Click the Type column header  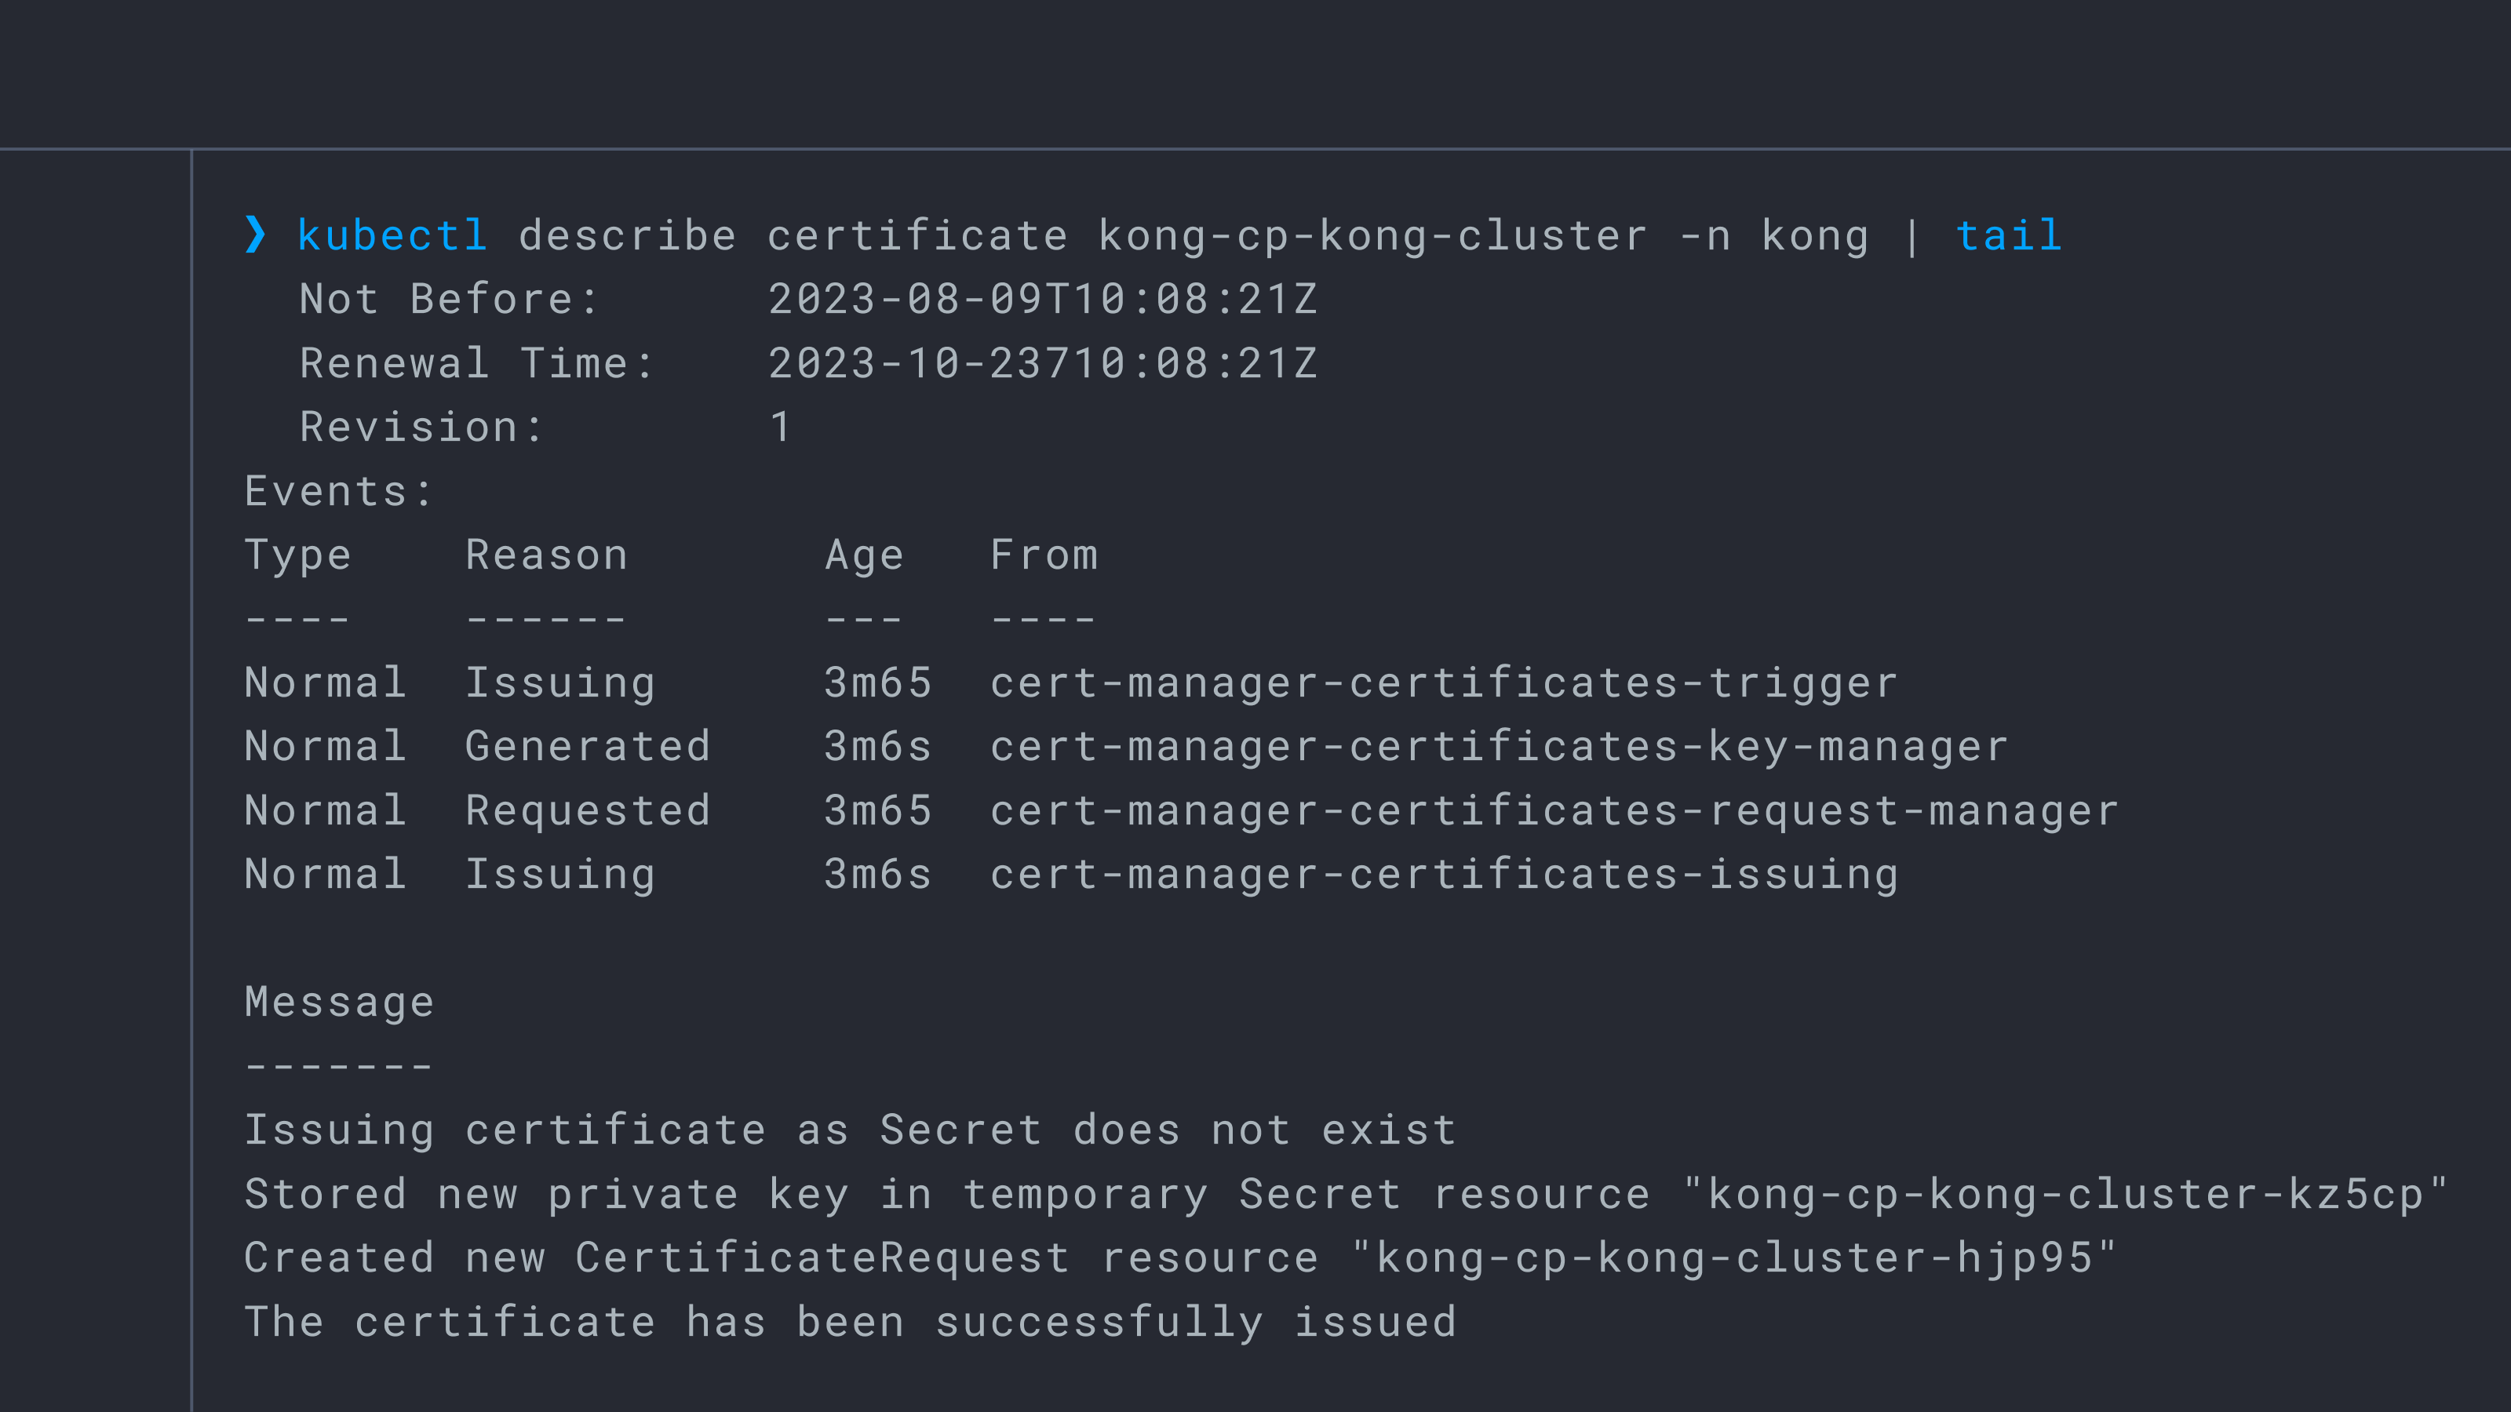pos(297,555)
